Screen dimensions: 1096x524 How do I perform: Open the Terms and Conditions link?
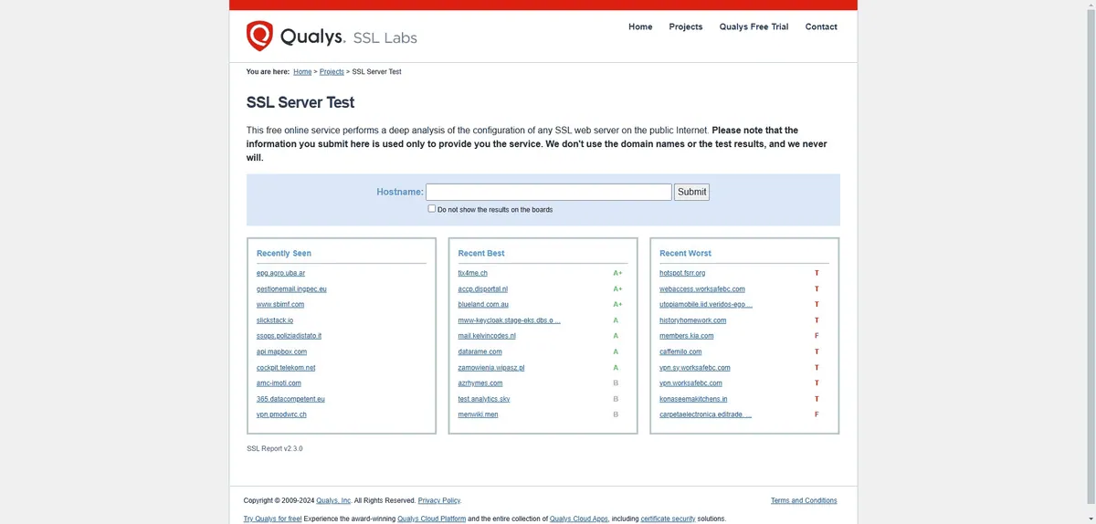(804, 500)
